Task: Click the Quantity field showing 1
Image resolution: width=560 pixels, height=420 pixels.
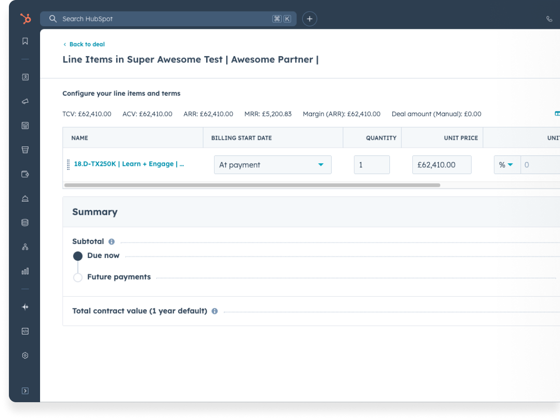Action: [x=372, y=165]
